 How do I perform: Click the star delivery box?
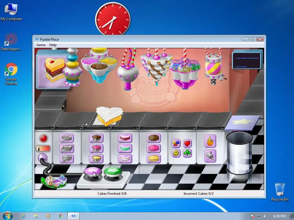[x=242, y=123]
